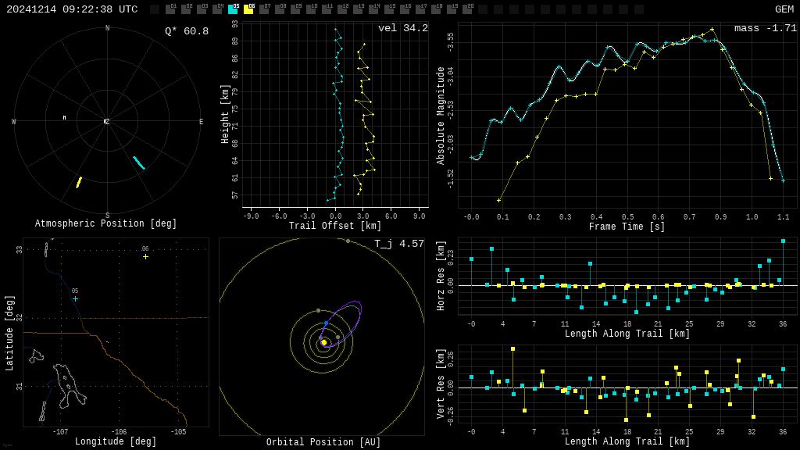Click the gray camera 01 indicator box
The image size is (800, 450).
click(170, 9)
